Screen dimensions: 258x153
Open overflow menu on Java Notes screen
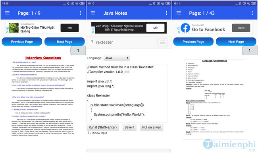(x=166, y=13)
